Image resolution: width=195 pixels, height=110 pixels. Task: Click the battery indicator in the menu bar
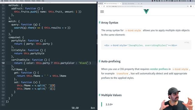coord(172,1)
